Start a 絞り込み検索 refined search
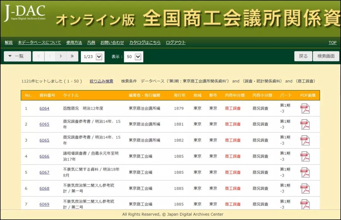Screen dimensions: 341x220 [102, 81]
